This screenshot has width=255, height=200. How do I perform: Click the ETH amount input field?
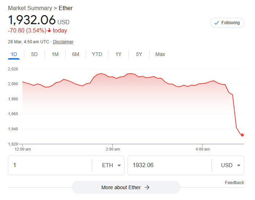[51, 165]
